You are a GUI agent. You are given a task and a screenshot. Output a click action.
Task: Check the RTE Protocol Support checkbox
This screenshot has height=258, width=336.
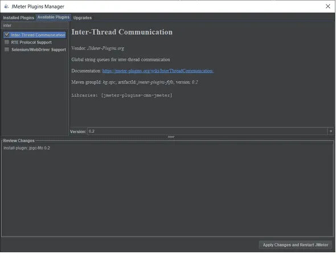coord(7,42)
